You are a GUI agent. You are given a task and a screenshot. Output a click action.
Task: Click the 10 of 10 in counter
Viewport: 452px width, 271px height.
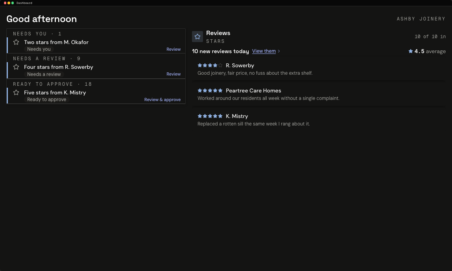tap(430, 37)
